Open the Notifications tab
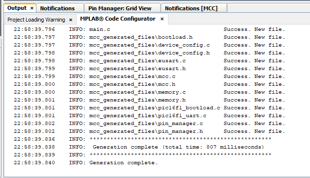310x178 pixels. (x=57, y=8)
